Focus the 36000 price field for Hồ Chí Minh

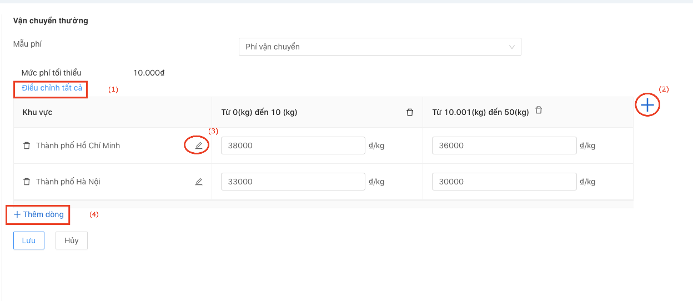click(x=504, y=146)
